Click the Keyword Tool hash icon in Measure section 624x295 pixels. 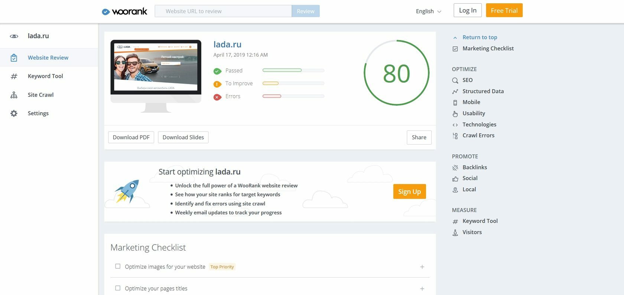click(x=455, y=222)
